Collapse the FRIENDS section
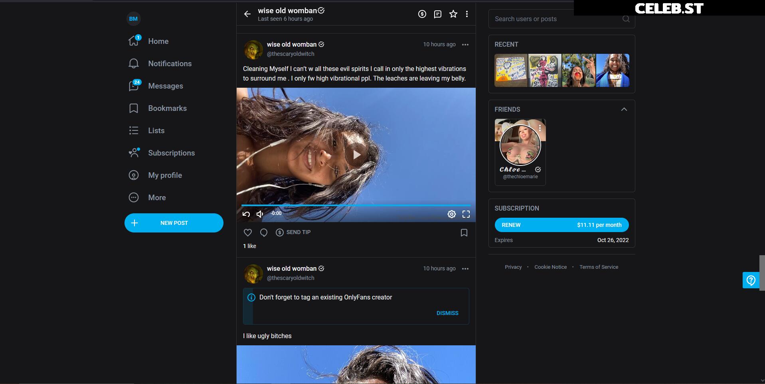Image resolution: width=765 pixels, height=384 pixels. pos(624,109)
